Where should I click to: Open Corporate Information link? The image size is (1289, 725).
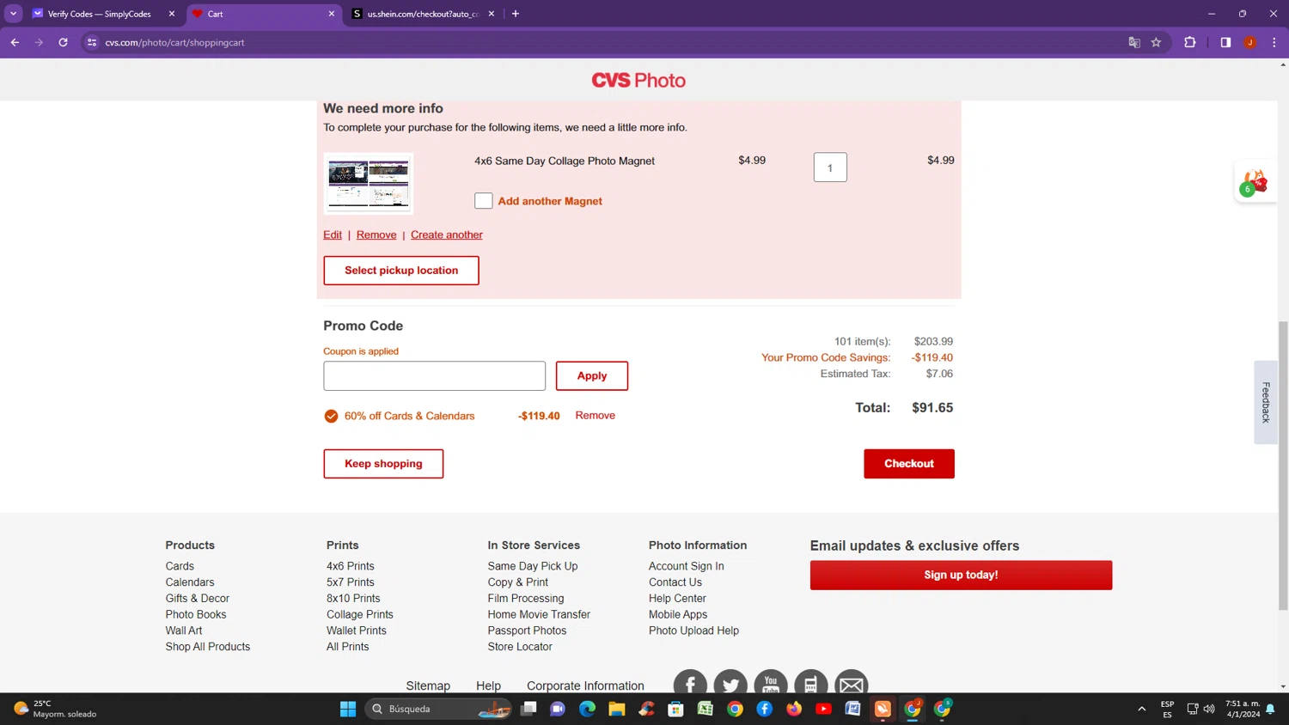pos(585,685)
